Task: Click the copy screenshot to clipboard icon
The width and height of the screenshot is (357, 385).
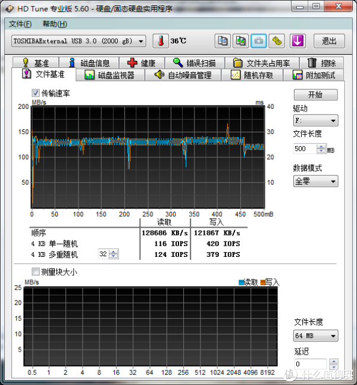Action: coord(241,41)
